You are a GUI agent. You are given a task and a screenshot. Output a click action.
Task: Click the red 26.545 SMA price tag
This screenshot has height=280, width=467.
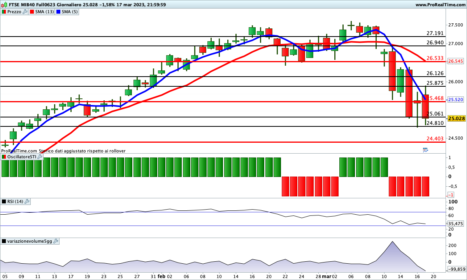coord(455,61)
